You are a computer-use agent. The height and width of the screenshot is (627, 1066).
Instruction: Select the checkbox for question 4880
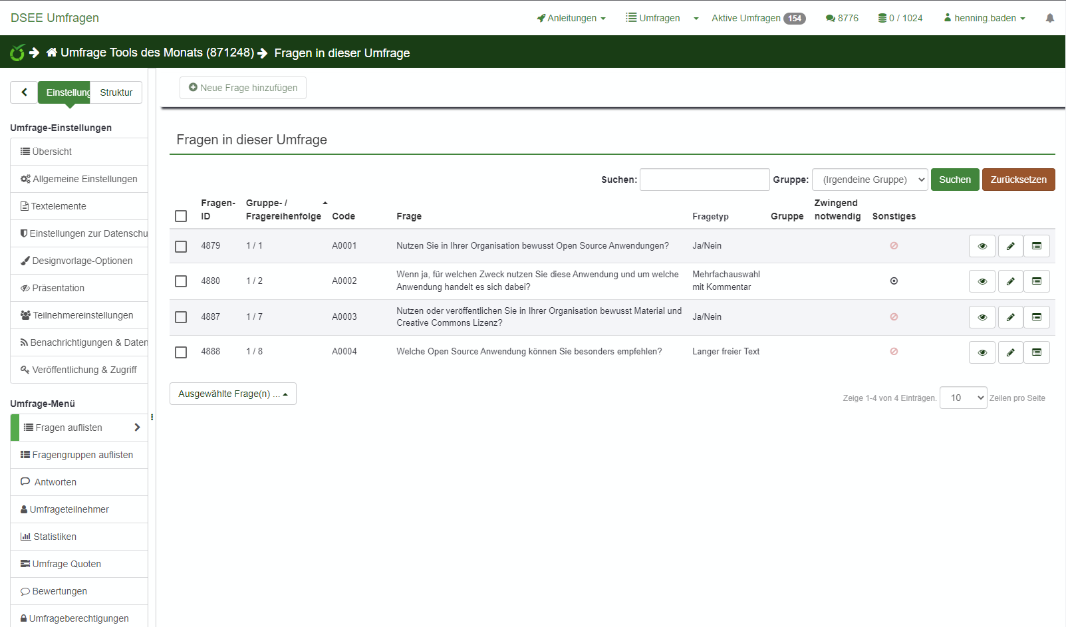click(180, 281)
